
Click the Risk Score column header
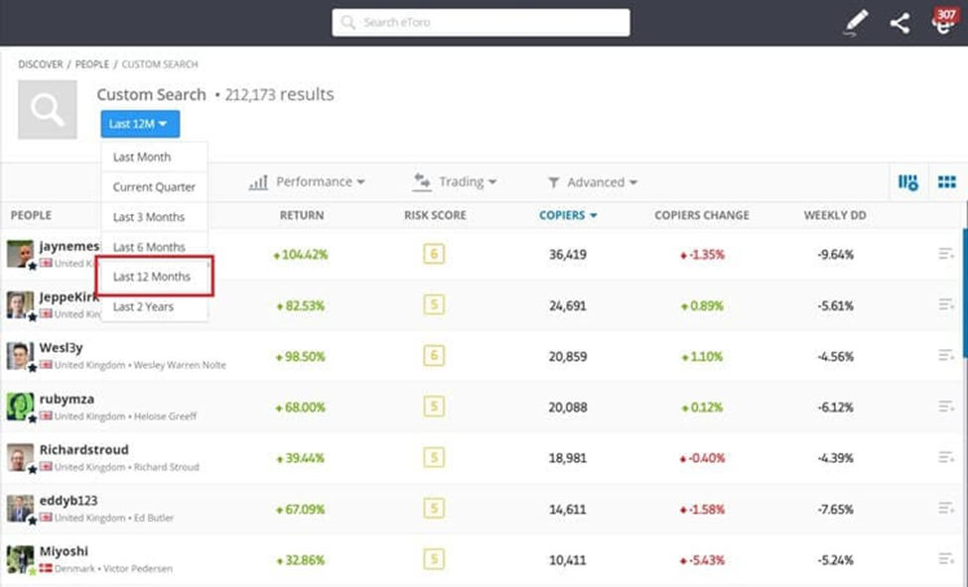(x=435, y=215)
